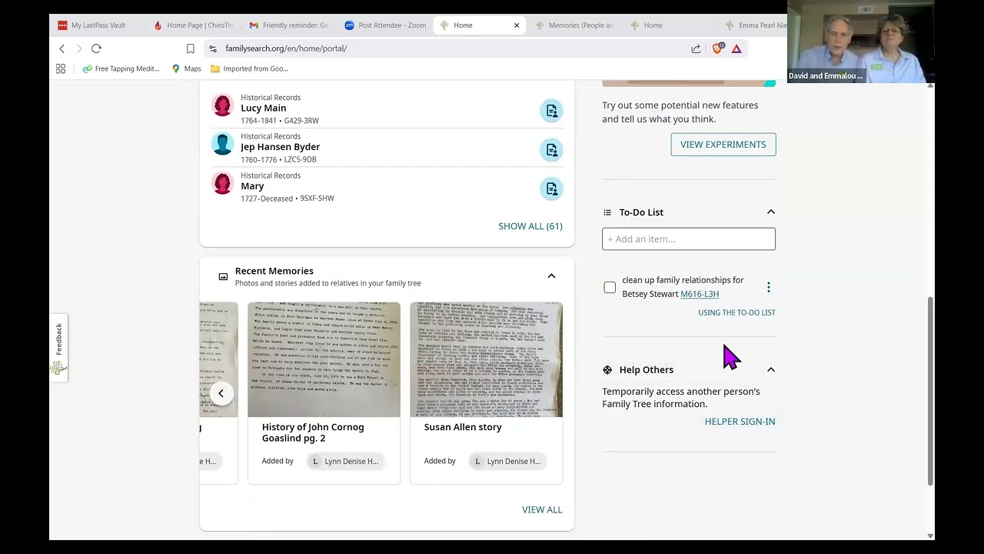Screen dimensions: 984x554
Task: Collapse the To-Do List section
Action: tap(770, 212)
